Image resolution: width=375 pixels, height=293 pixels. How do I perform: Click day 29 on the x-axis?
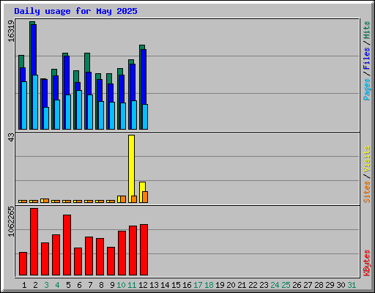[x=330, y=285]
